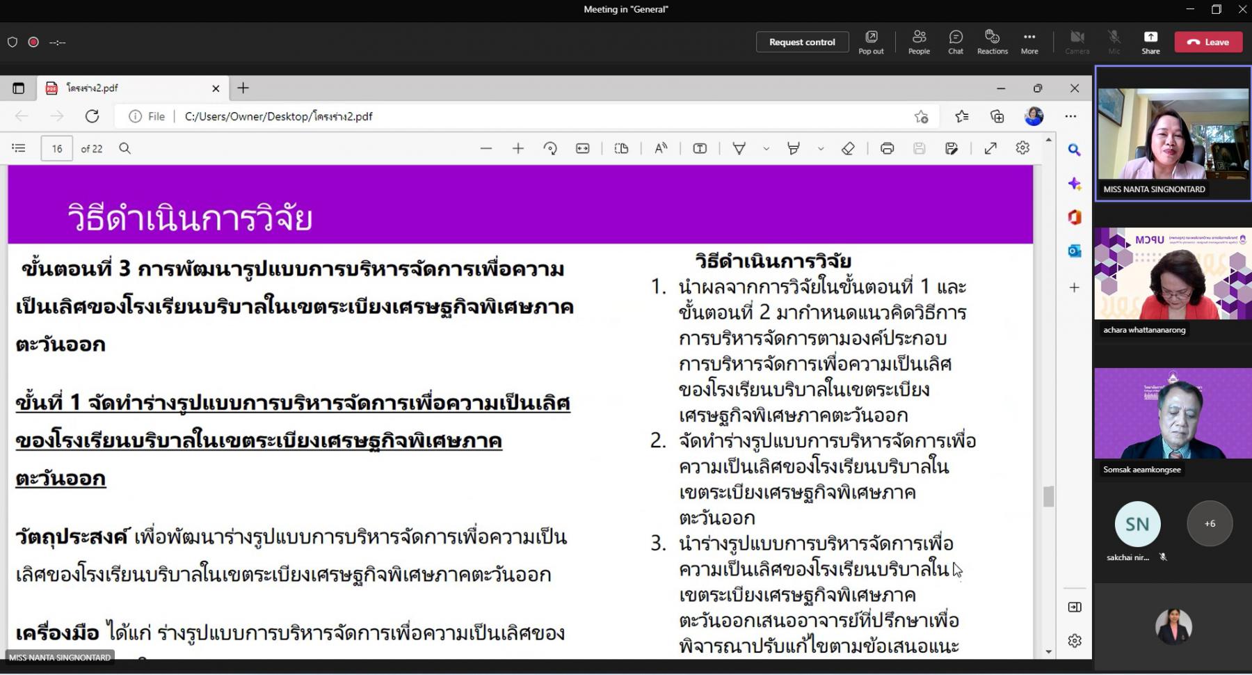Open Copilot sparkle in sidebar

click(1075, 184)
